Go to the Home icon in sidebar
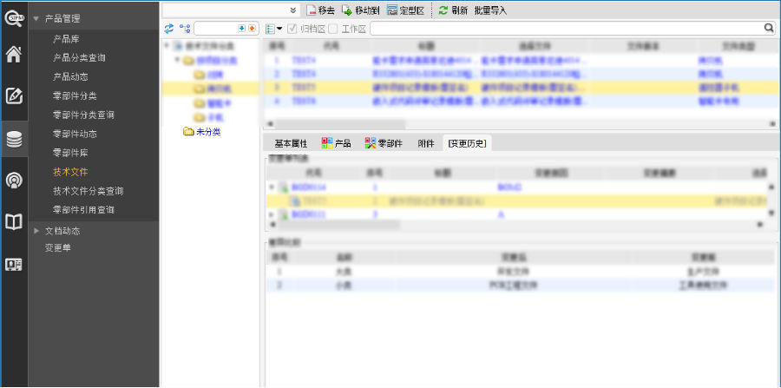Screen dimensions: 781x388 [x=14, y=55]
